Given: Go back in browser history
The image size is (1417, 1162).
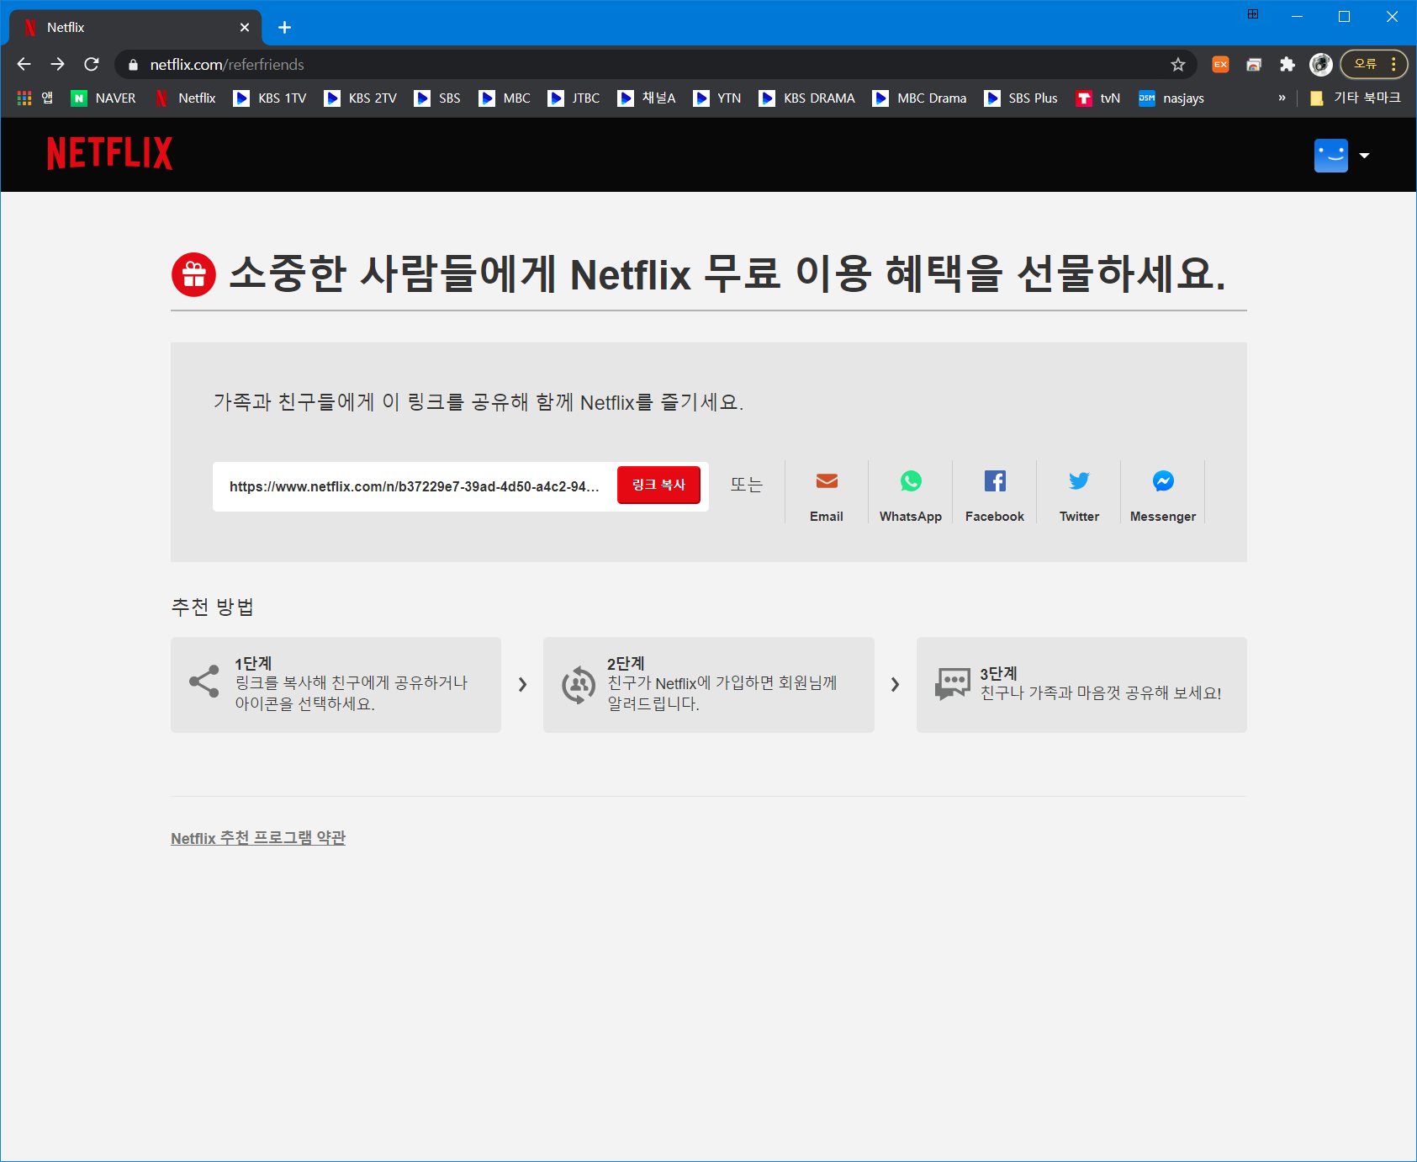Looking at the screenshot, I should [24, 64].
